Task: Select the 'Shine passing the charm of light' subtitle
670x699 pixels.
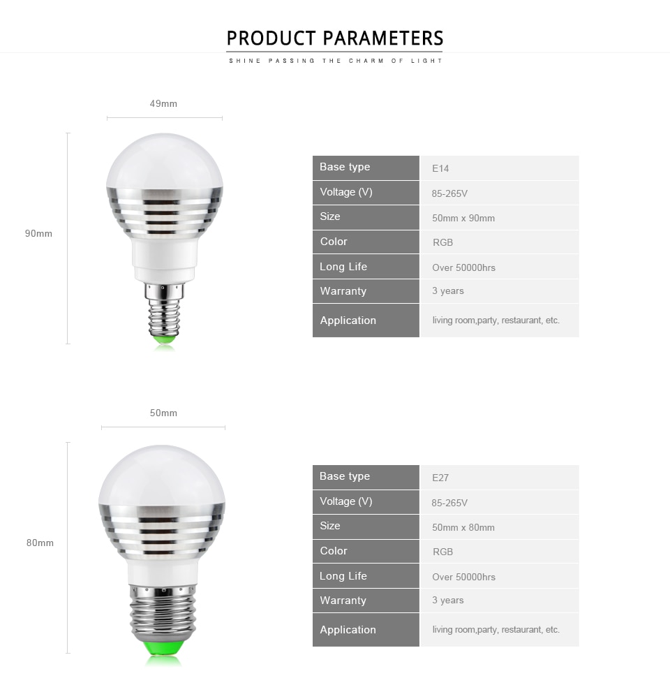Action: [335, 61]
